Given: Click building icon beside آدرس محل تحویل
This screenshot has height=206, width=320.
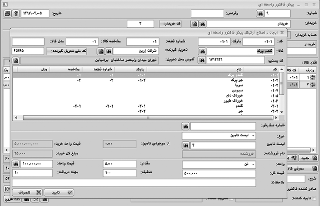Looking at the screenshot, I should click(x=16, y=60).
